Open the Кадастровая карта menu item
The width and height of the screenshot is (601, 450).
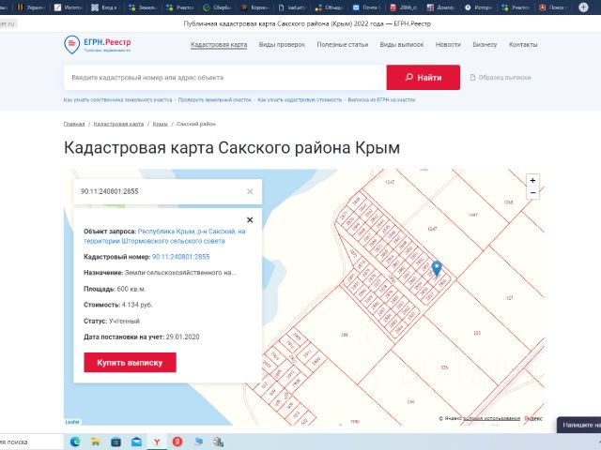click(x=219, y=45)
